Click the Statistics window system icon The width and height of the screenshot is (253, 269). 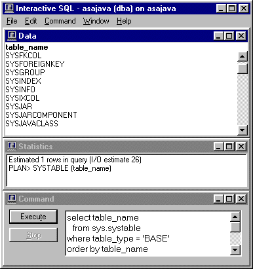pyautogui.click(x=12, y=147)
